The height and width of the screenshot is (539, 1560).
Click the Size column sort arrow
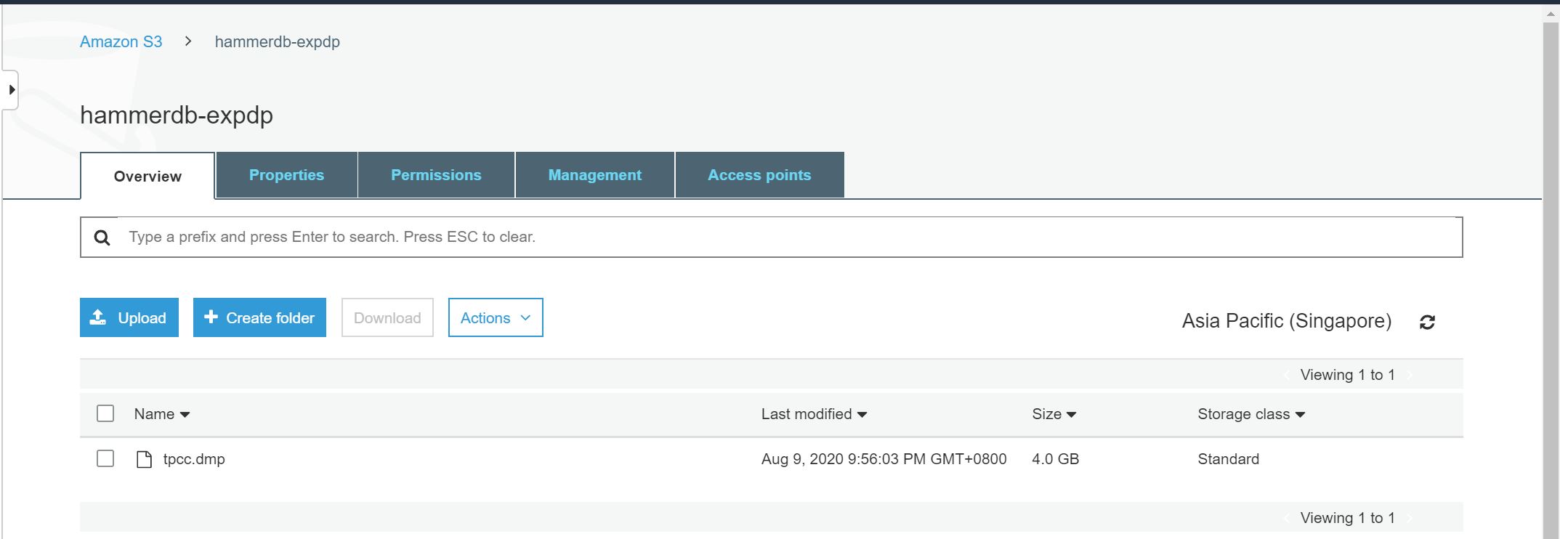pos(1071,415)
